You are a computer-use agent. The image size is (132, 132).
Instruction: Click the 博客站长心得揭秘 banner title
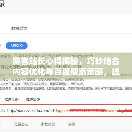(45, 61)
